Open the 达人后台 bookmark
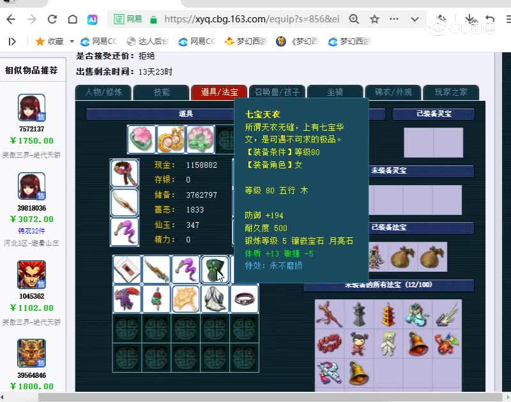Image resolution: width=511 pixels, height=402 pixels. click(148, 41)
